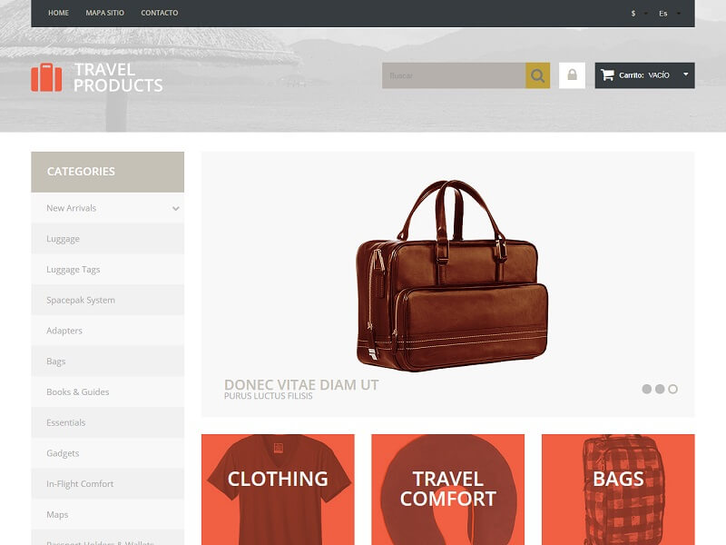
Task: Open the Contacto menu link
Action: tap(160, 13)
